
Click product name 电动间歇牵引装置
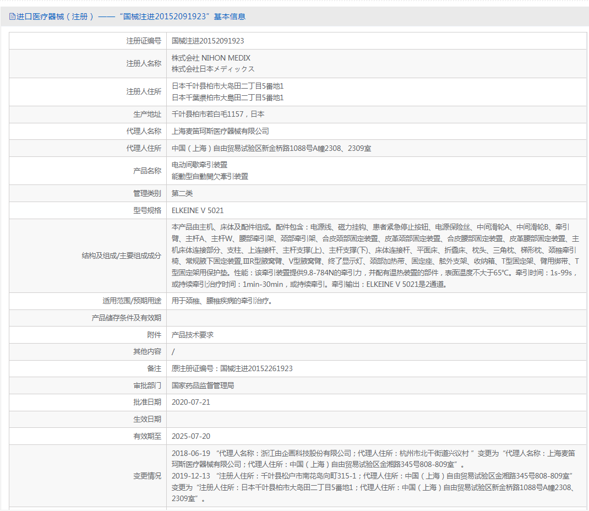pyautogui.click(x=199, y=165)
